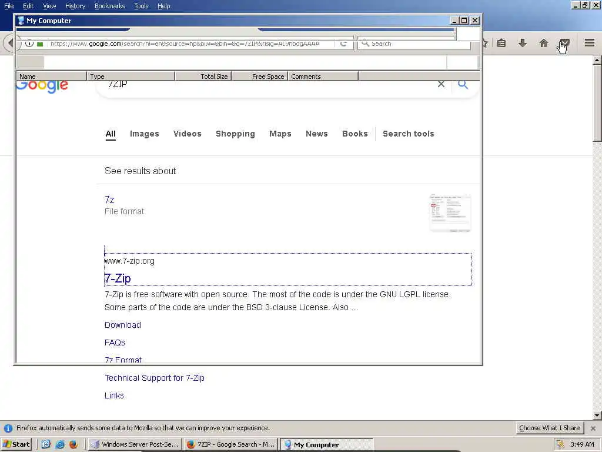Open the Bookmarks menu in Firefox
Image resolution: width=602 pixels, height=452 pixels.
coord(109,6)
